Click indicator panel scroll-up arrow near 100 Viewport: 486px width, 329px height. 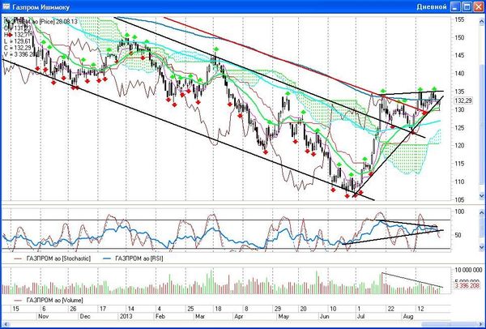tap(481, 213)
